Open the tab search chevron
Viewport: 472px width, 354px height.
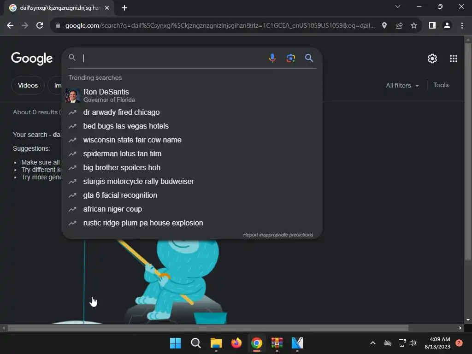pos(398,6)
